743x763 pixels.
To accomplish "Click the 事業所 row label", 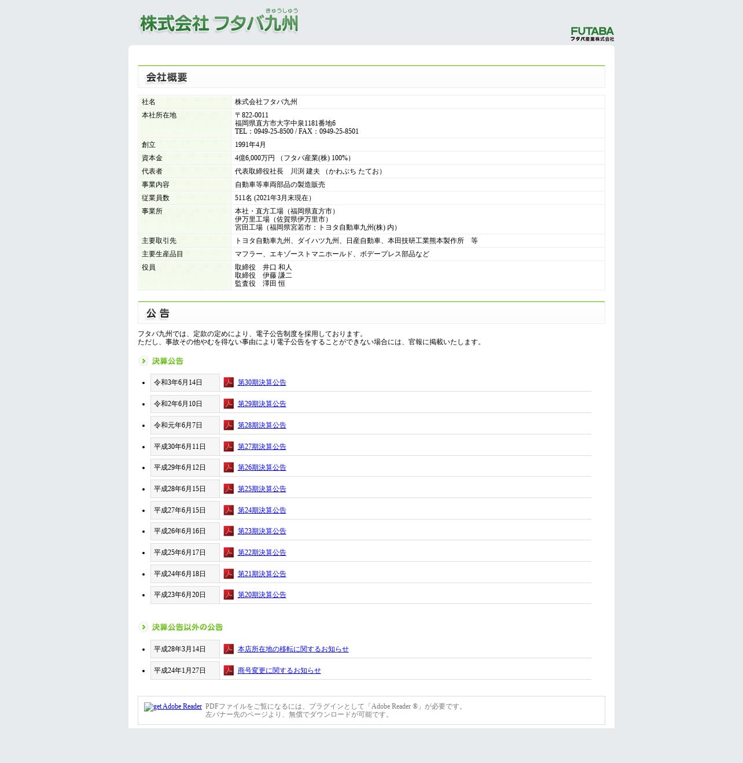I will click(152, 211).
